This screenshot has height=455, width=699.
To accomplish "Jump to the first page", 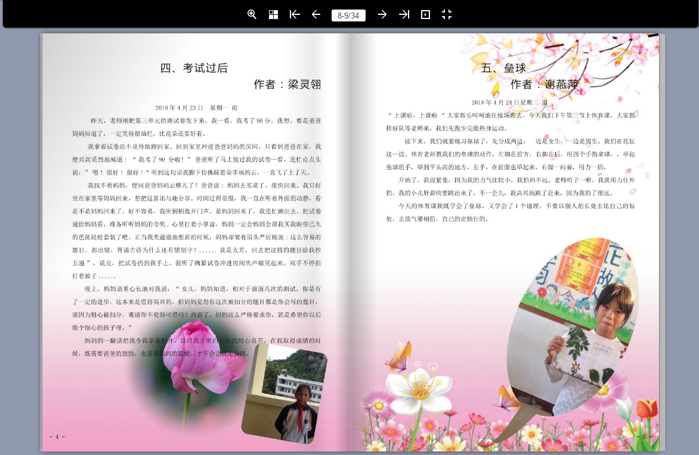I will [x=295, y=15].
